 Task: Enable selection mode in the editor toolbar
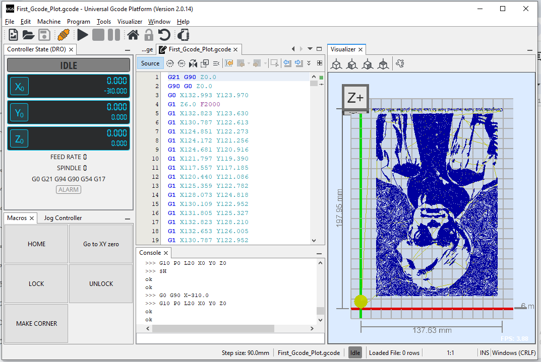(x=275, y=63)
